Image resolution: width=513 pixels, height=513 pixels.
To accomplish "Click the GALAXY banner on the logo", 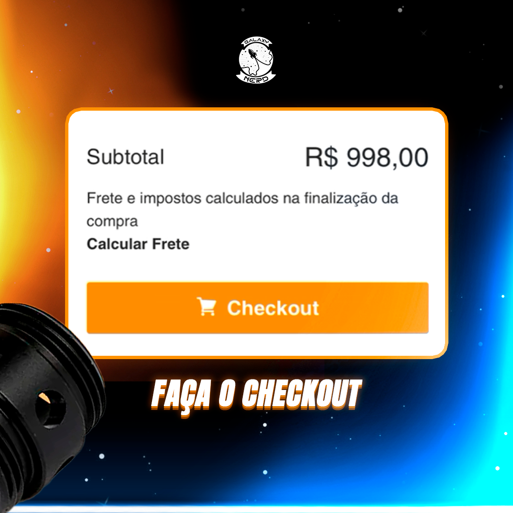I will pyautogui.click(x=256, y=41).
